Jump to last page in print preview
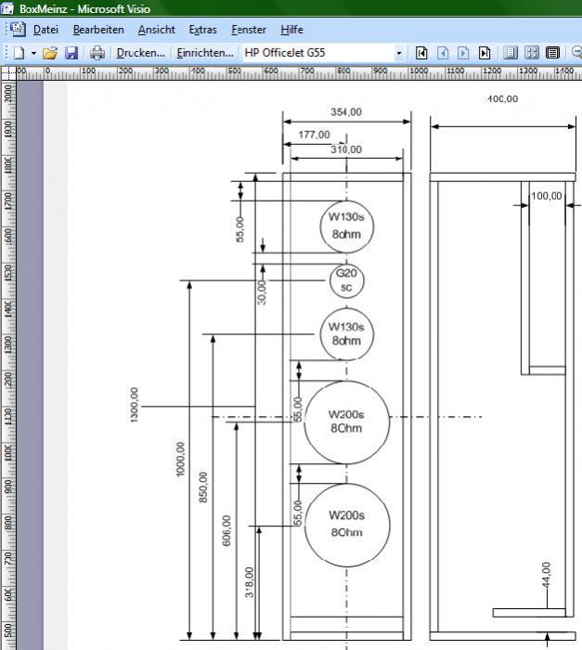582x650 pixels. coord(484,53)
